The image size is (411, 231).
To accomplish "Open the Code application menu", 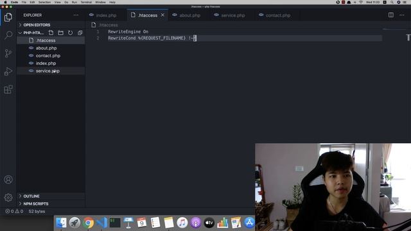I will pos(14,2).
